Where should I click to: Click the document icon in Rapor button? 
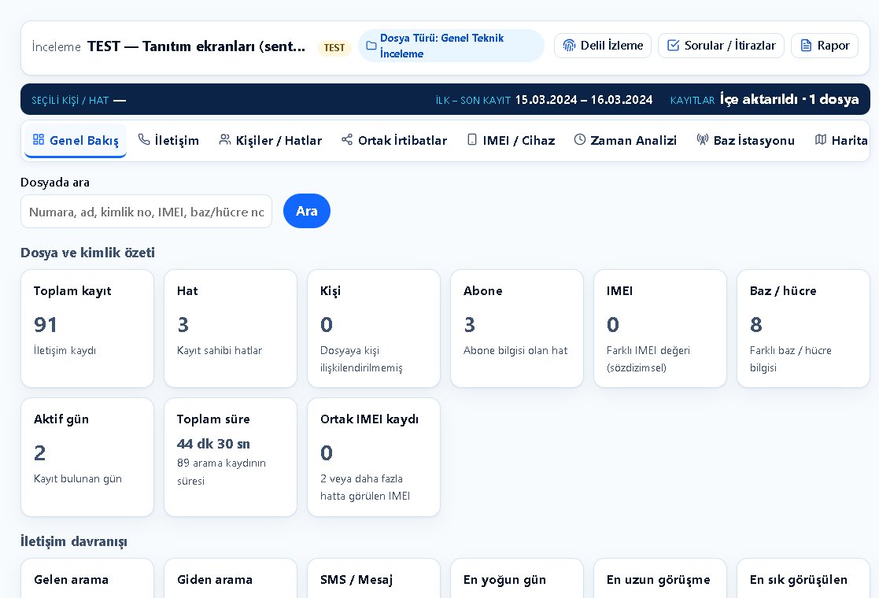click(x=806, y=46)
